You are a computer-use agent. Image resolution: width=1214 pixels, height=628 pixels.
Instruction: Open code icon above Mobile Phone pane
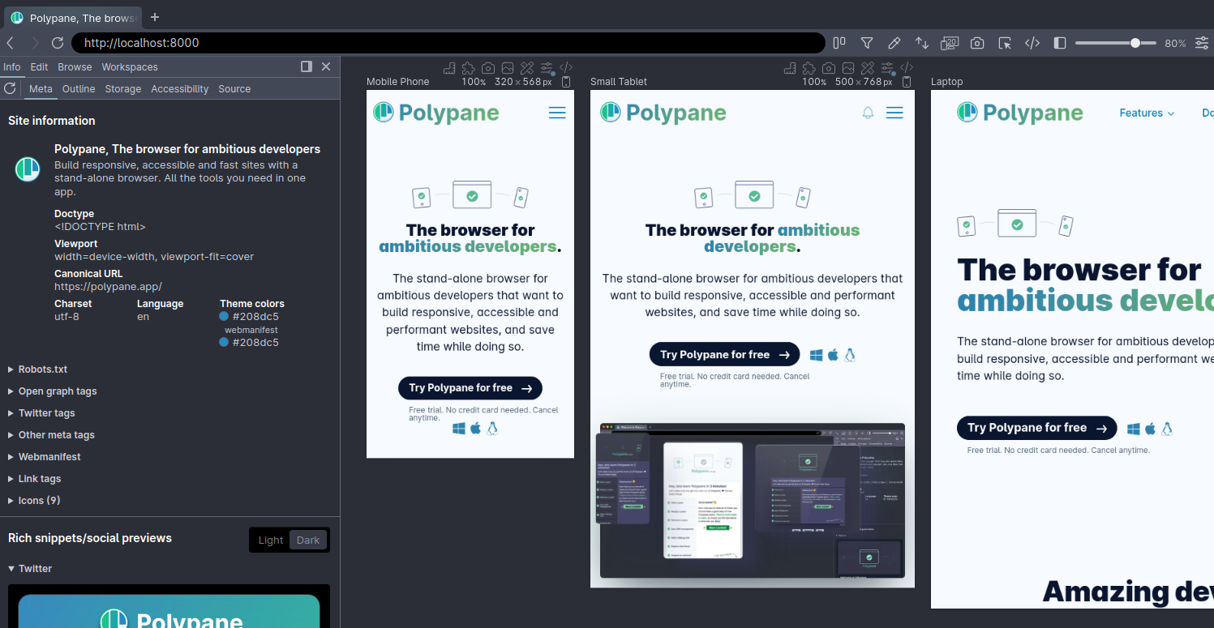[x=567, y=67]
